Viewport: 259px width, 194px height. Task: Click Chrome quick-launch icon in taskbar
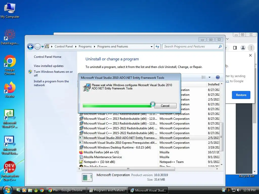click(x=42, y=190)
